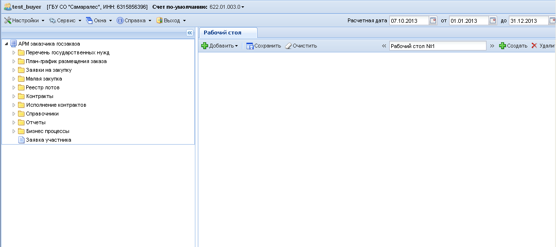Expand the Справочники tree node
Viewport: 556px width, 247px height.
coord(14,114)
